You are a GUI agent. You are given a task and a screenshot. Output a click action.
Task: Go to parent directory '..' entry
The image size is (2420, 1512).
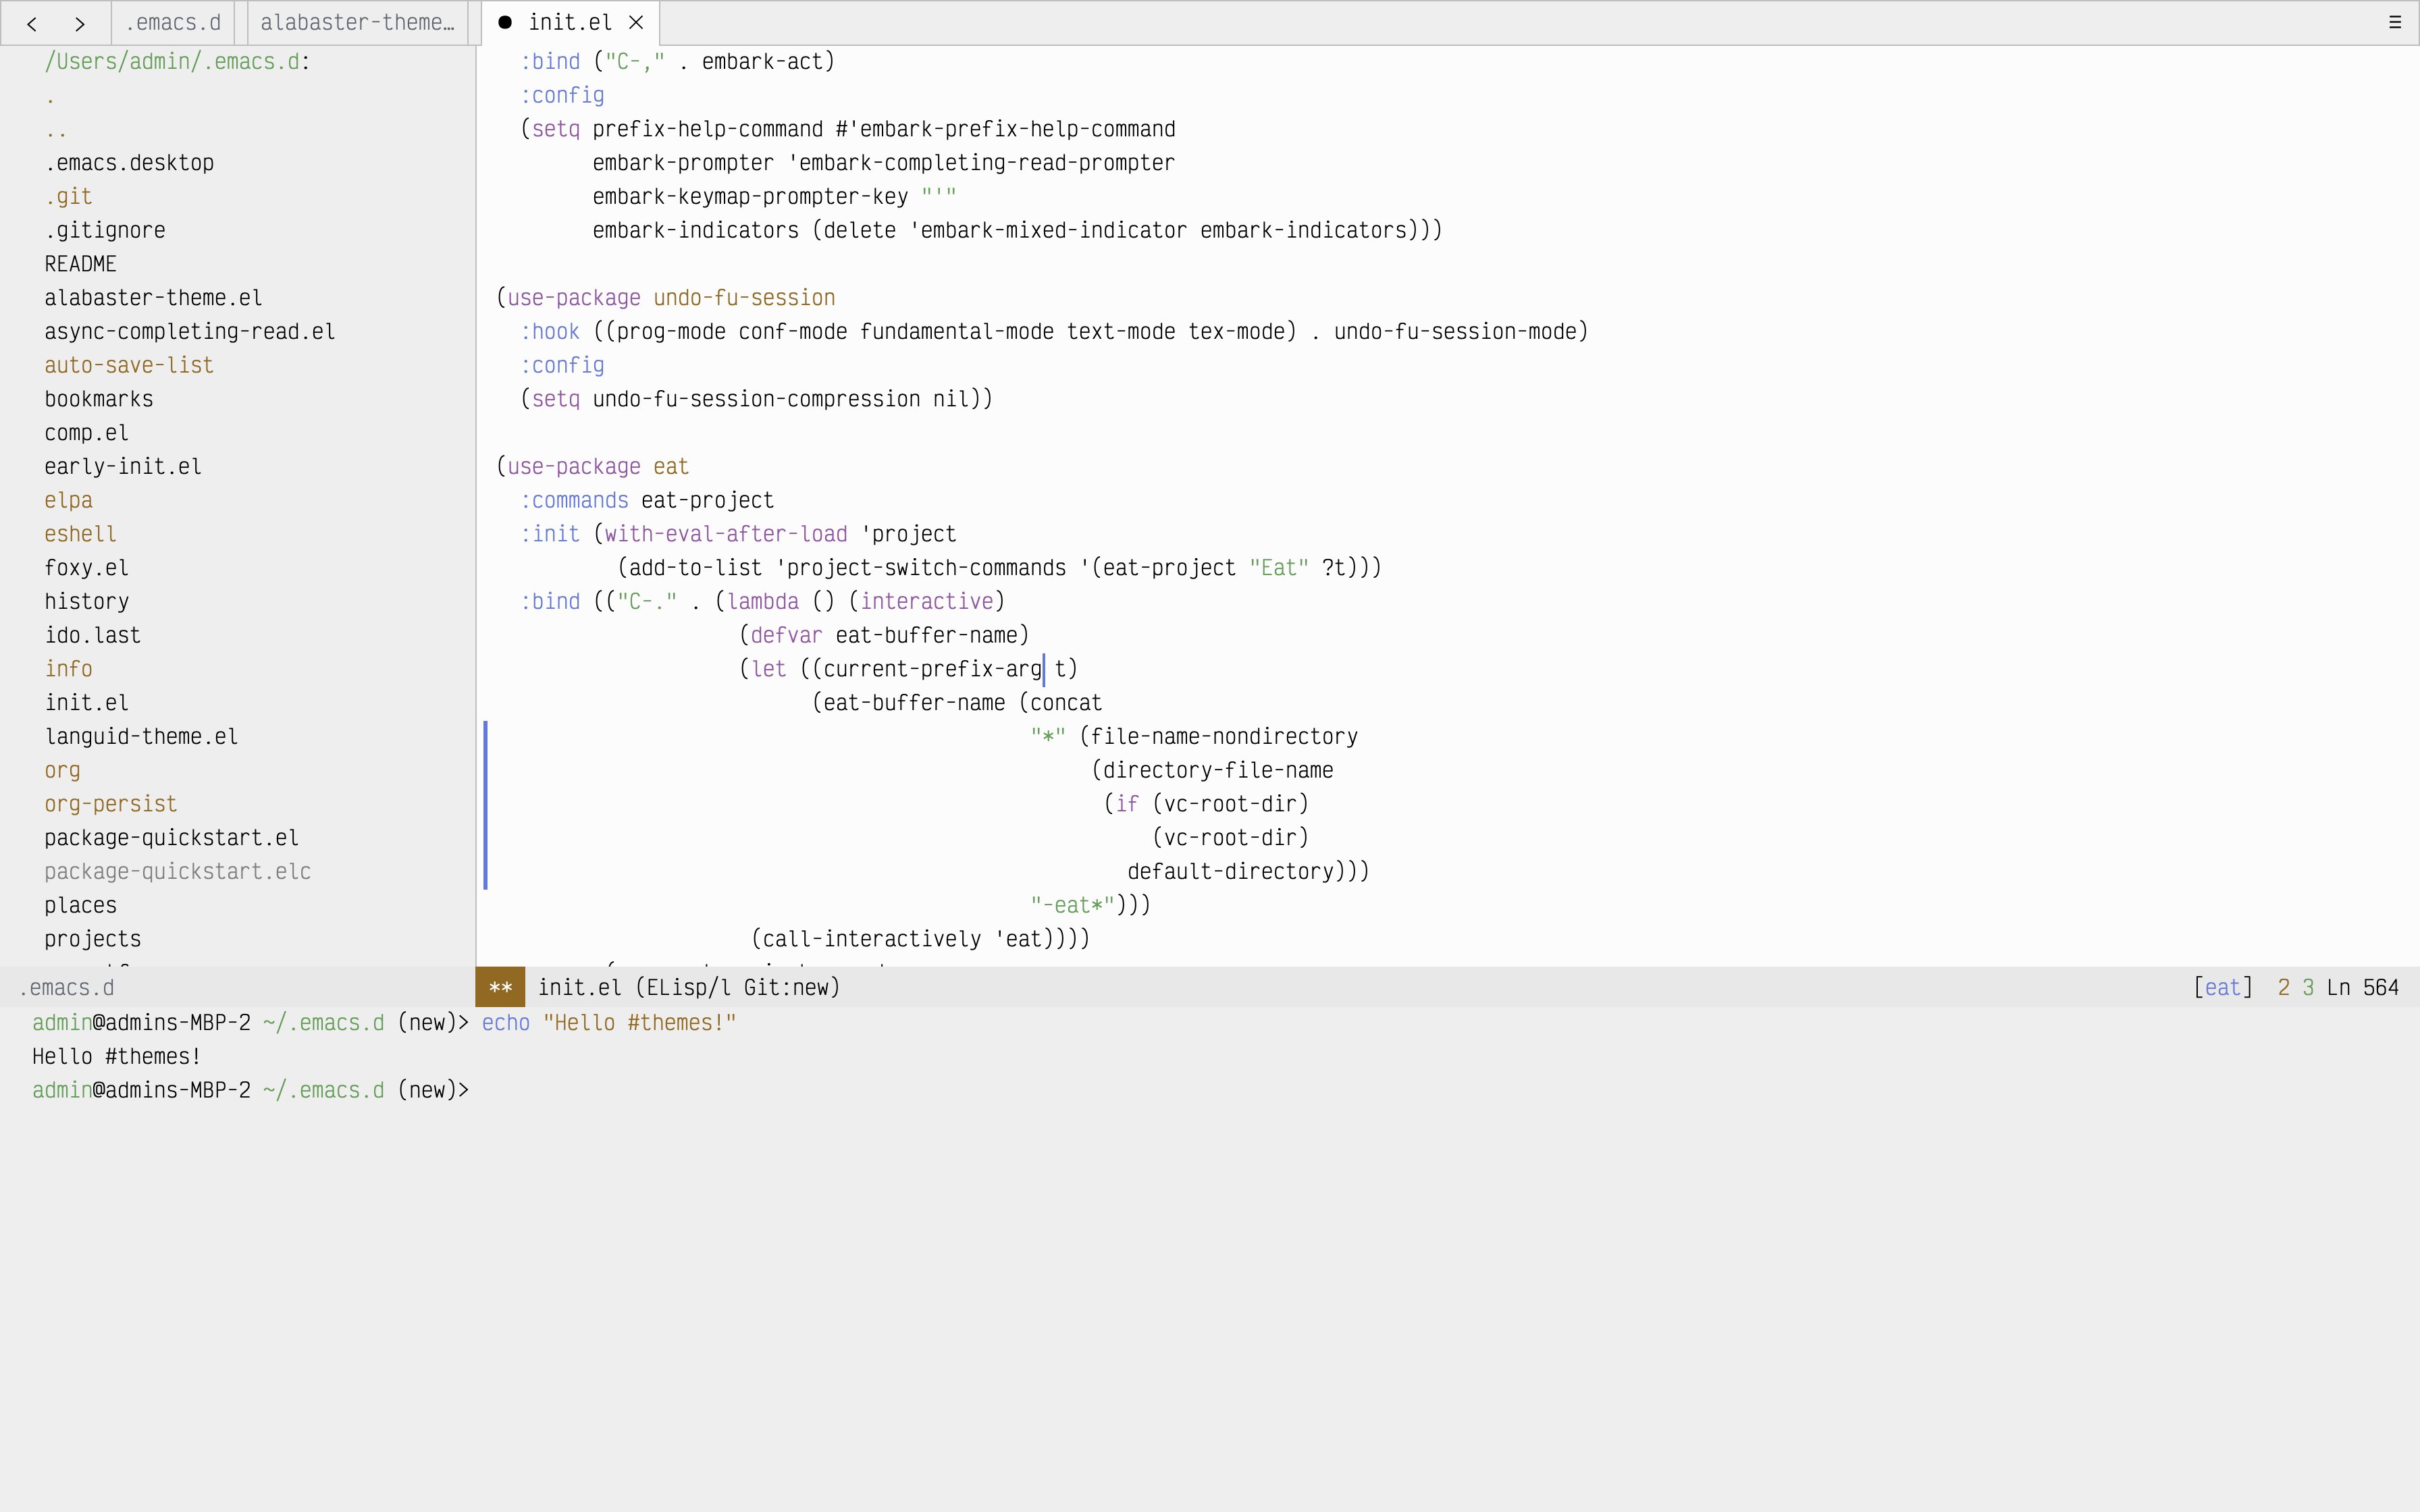pyautogui.click(x=56, y=130)
